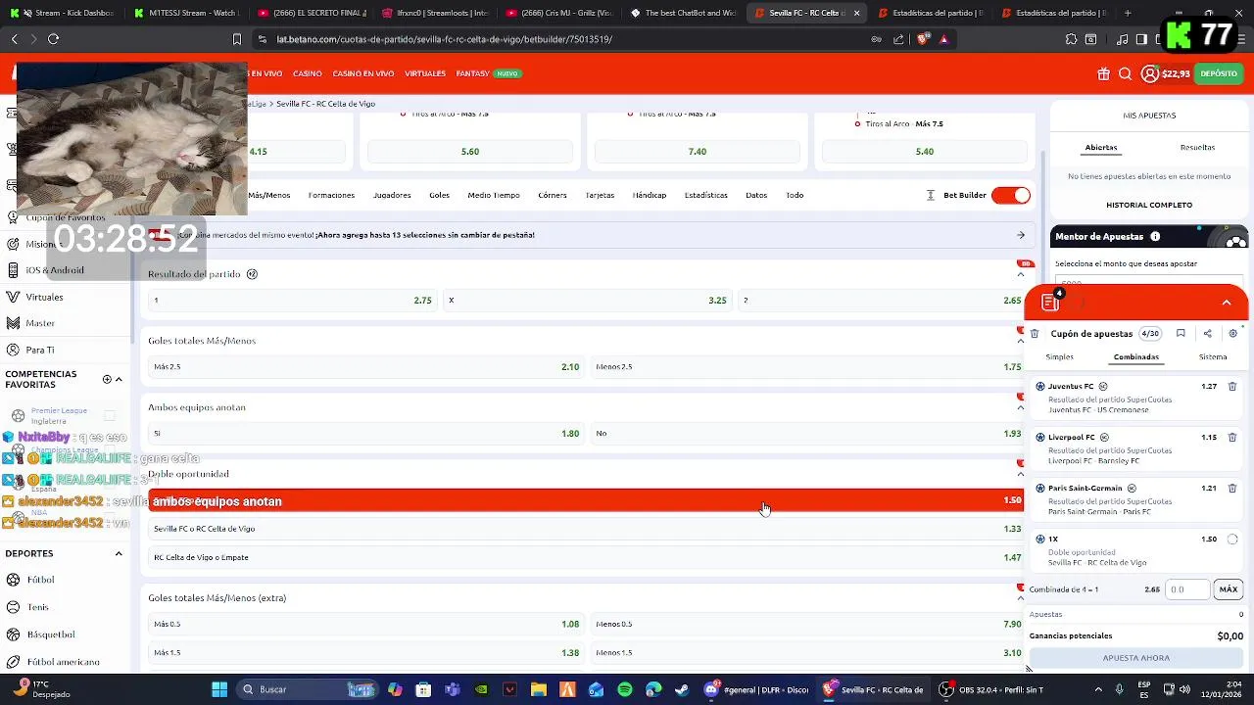
Task: Open the user account profile icon
Action: tap(1149, 73)
